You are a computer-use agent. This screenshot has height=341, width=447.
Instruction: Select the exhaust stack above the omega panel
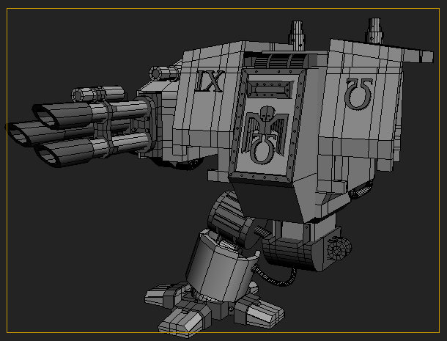coord(374,31)
